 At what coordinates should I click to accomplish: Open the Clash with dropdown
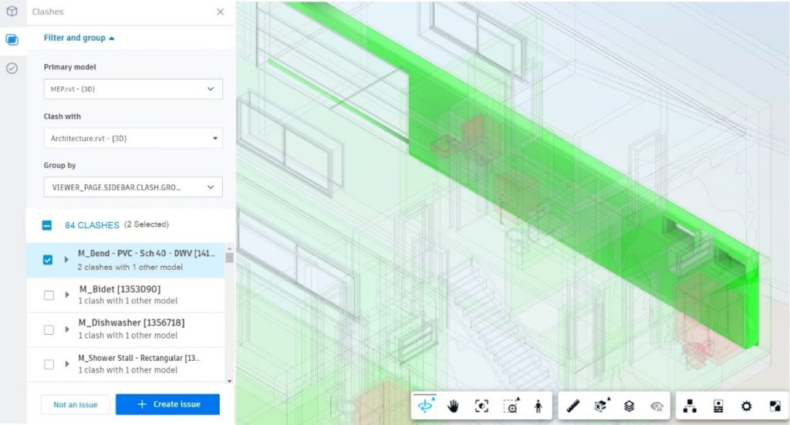pyautogui.click(x=133, y=138)
